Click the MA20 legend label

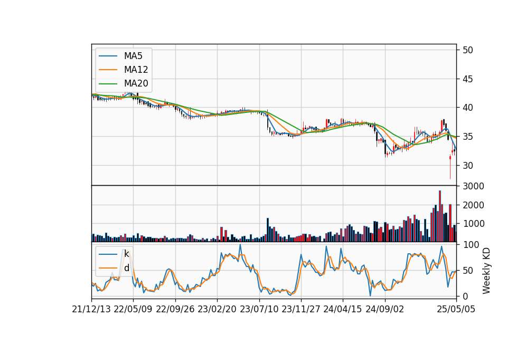click(x=136, y=83)
